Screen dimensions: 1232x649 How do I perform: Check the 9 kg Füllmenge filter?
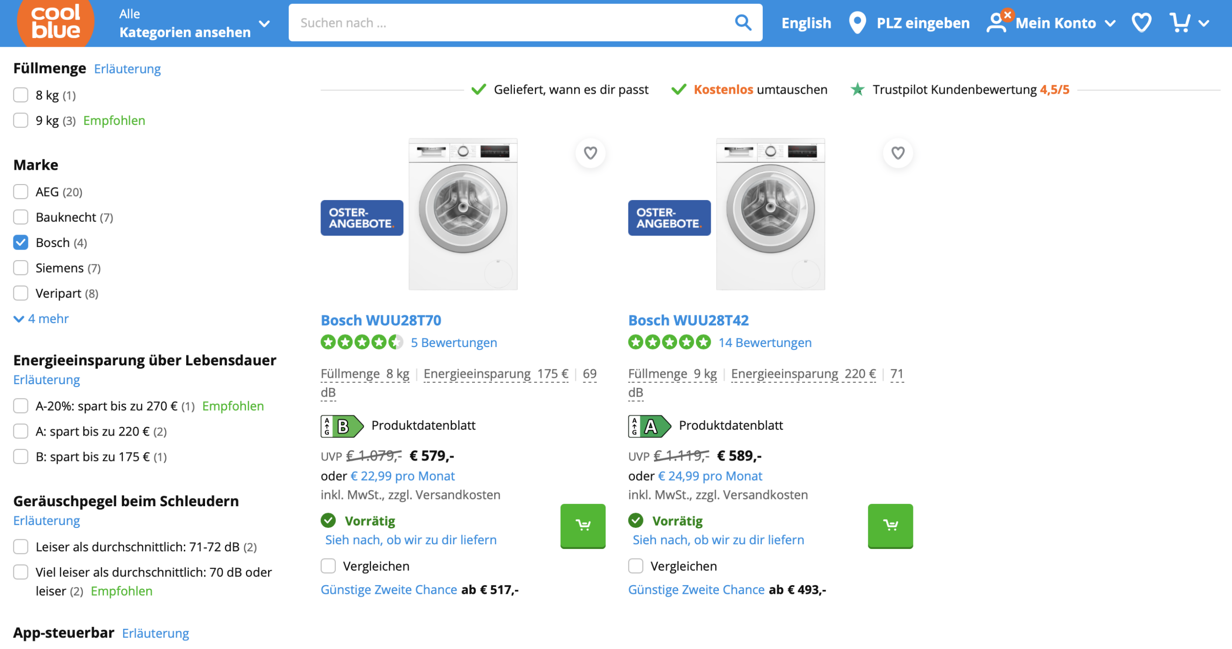click(21, 120)
